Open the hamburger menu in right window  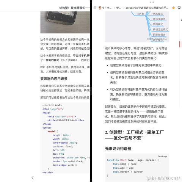(x=95, y=8)
